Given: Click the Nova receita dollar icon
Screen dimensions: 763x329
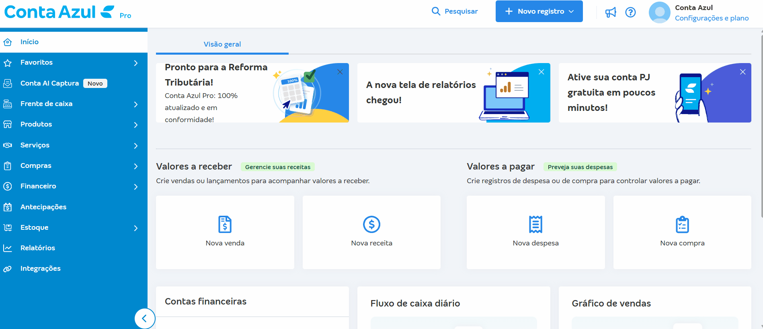Looking at the screenshot, I should 371,224.
